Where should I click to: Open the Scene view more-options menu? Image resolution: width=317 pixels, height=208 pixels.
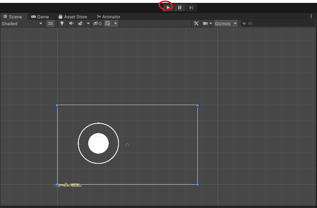pos(311,16)
